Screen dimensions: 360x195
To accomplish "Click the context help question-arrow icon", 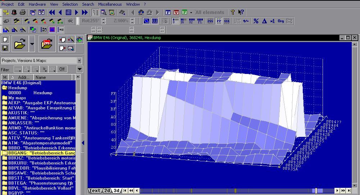I will tap(241, 12).
